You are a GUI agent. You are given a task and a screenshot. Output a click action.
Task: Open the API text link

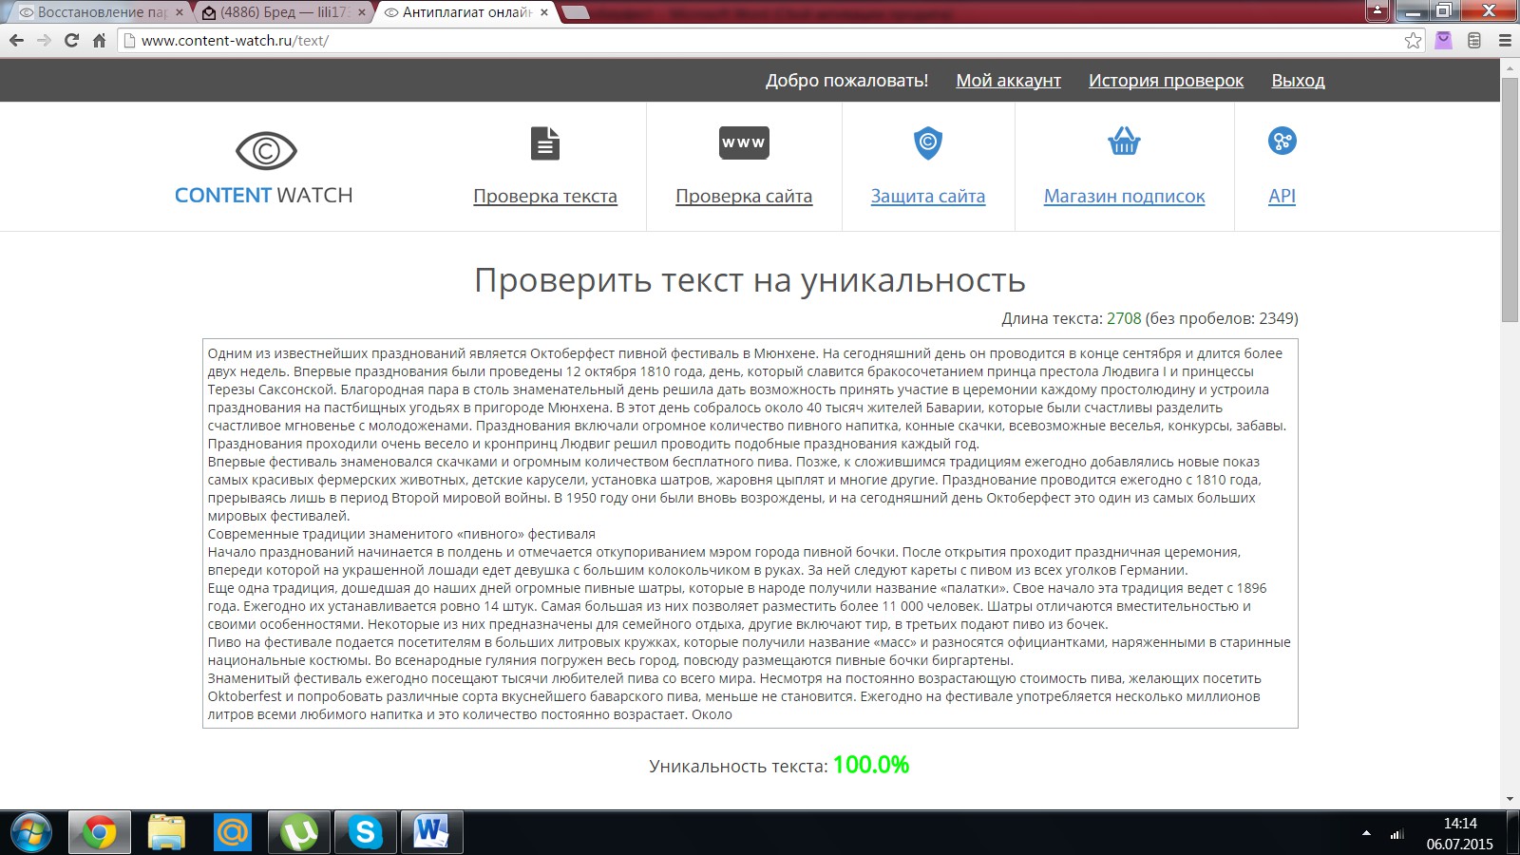coord(1282,197)
